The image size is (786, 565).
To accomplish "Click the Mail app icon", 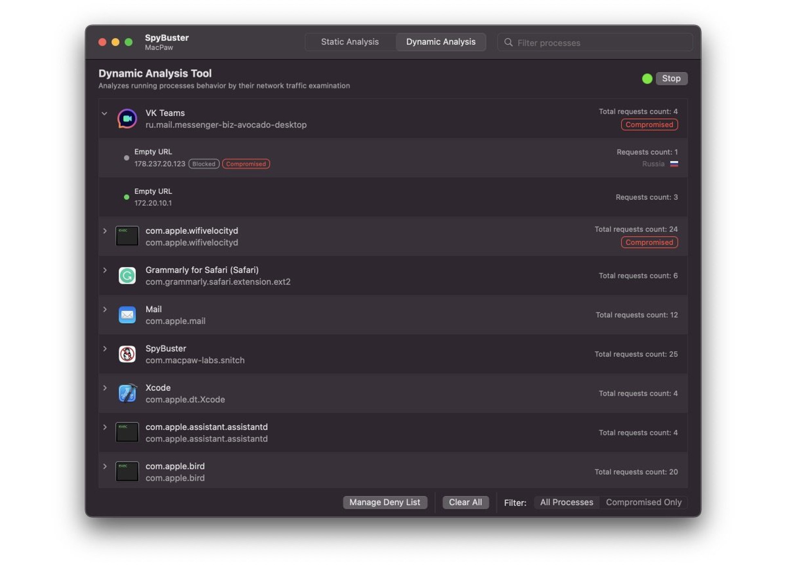I will click(x=127, y=315).
